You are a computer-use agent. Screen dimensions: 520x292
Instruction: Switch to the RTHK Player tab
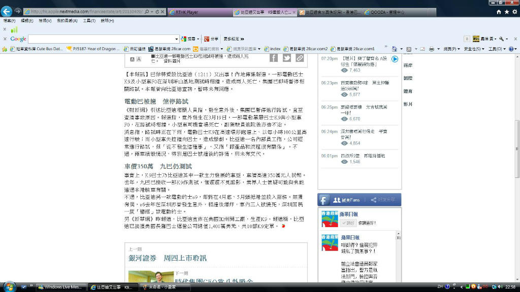[x=200, y=12]
